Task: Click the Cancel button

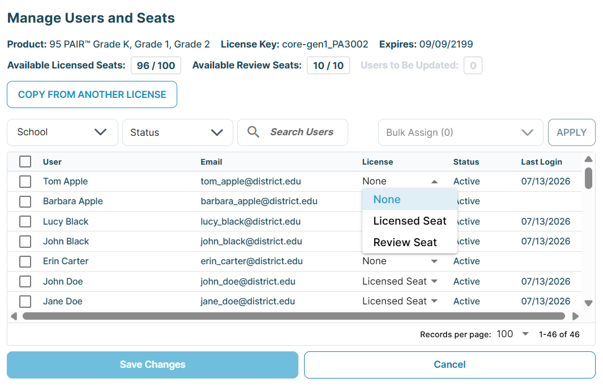Action: (450, 365)
